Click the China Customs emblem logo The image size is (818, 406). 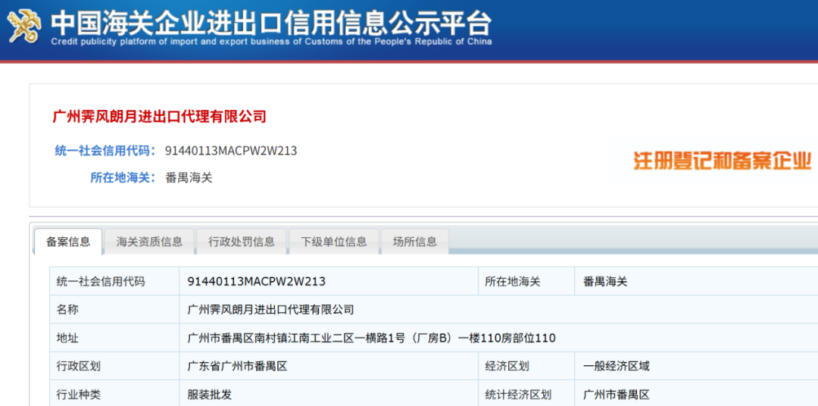pyautogui.click(x=25, y=27)
